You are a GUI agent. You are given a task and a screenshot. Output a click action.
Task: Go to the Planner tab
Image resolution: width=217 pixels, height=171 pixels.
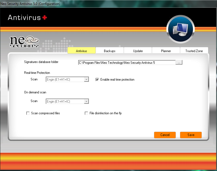pos(166,51)
